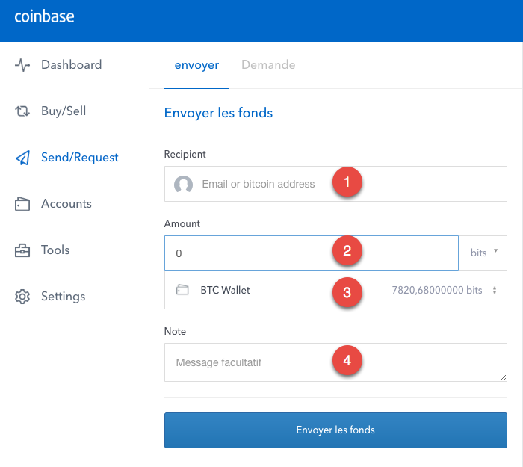Screen dimensions: 523x467
Task: Click the Recipient label
Action: 185,154
